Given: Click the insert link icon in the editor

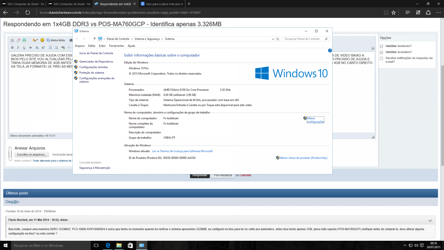Looking at the screenshot, I should coord(63,47).
